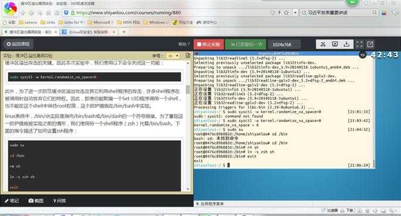
Task: Click the fullscreen expand icon in lab toolbar
Action: tap(359, 44)
